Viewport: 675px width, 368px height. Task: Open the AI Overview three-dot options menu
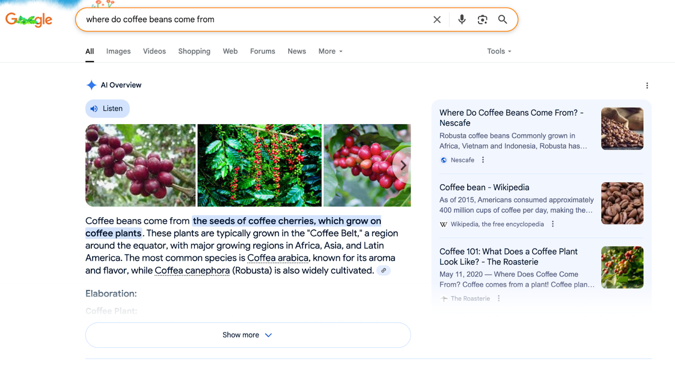(x=647, y=85)
